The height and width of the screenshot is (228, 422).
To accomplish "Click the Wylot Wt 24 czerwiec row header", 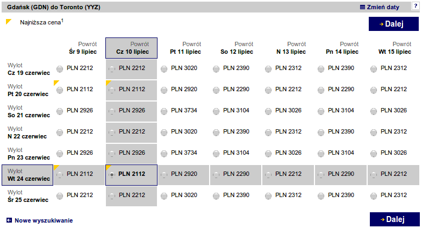I will [28, 175].
